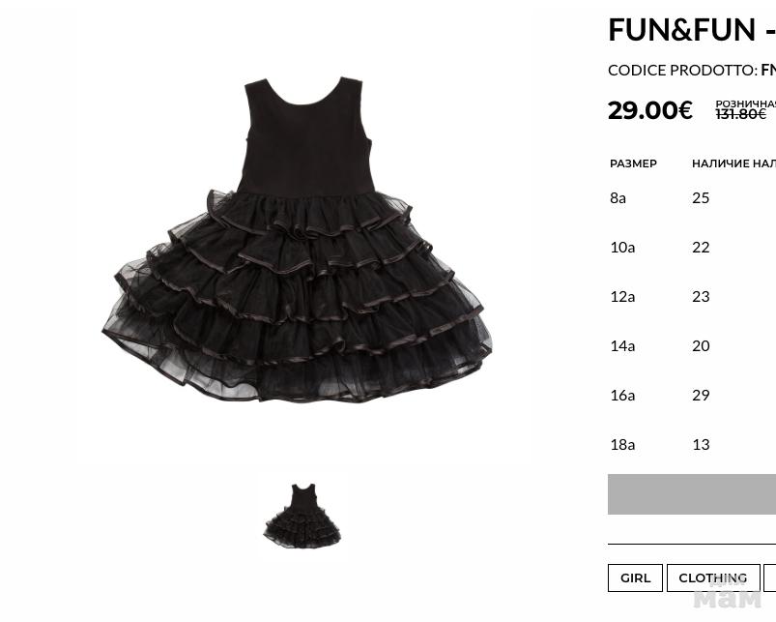Click the FUN&FUN product title
This screenshot has width=776, height=622.
pos(691,30)
